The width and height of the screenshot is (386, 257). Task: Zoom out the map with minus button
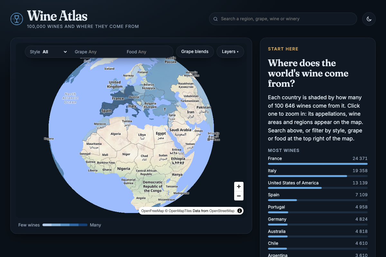point(239,196)
